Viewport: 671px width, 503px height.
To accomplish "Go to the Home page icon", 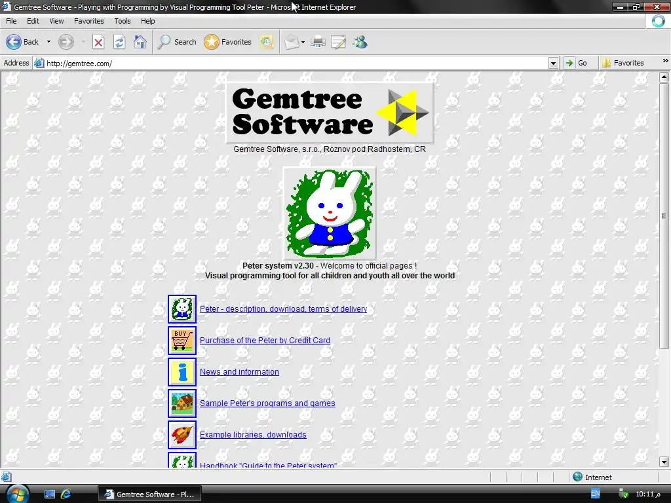I will (x=140, y=42).
